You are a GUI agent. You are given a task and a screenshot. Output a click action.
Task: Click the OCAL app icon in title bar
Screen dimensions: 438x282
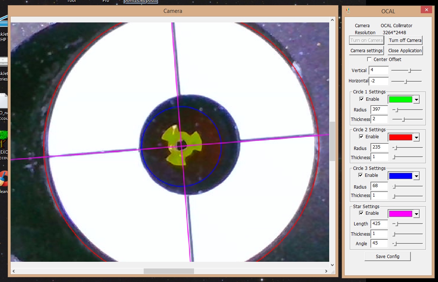pos(348,11)
